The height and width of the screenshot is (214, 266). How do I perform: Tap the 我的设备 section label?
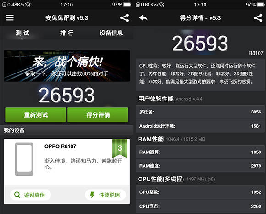point(14,130)
